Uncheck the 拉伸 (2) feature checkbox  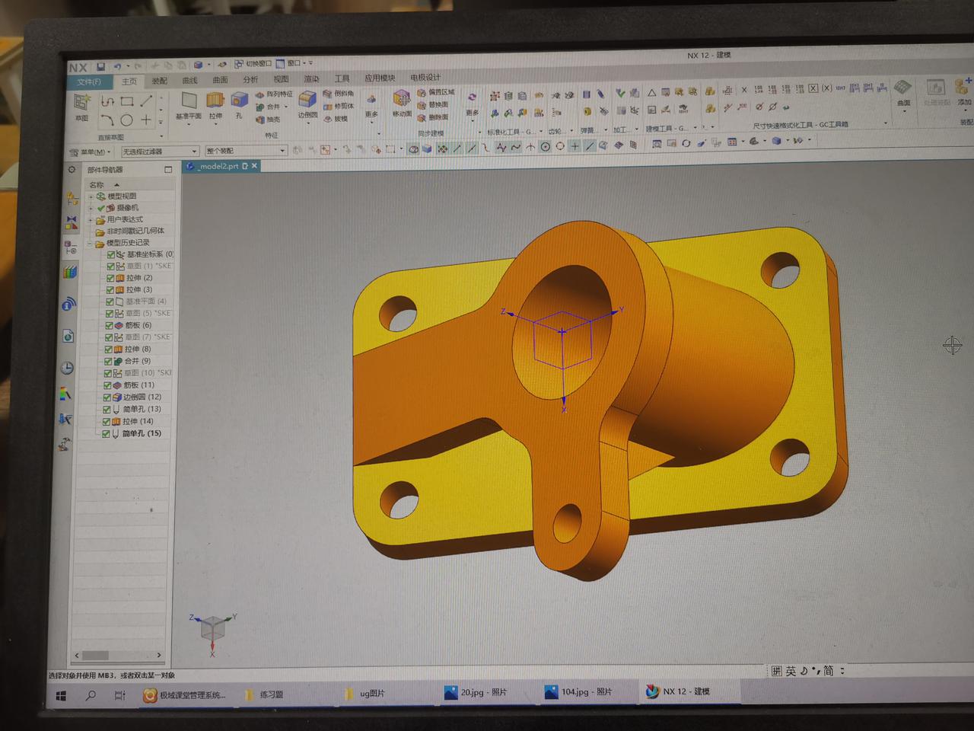110,278
